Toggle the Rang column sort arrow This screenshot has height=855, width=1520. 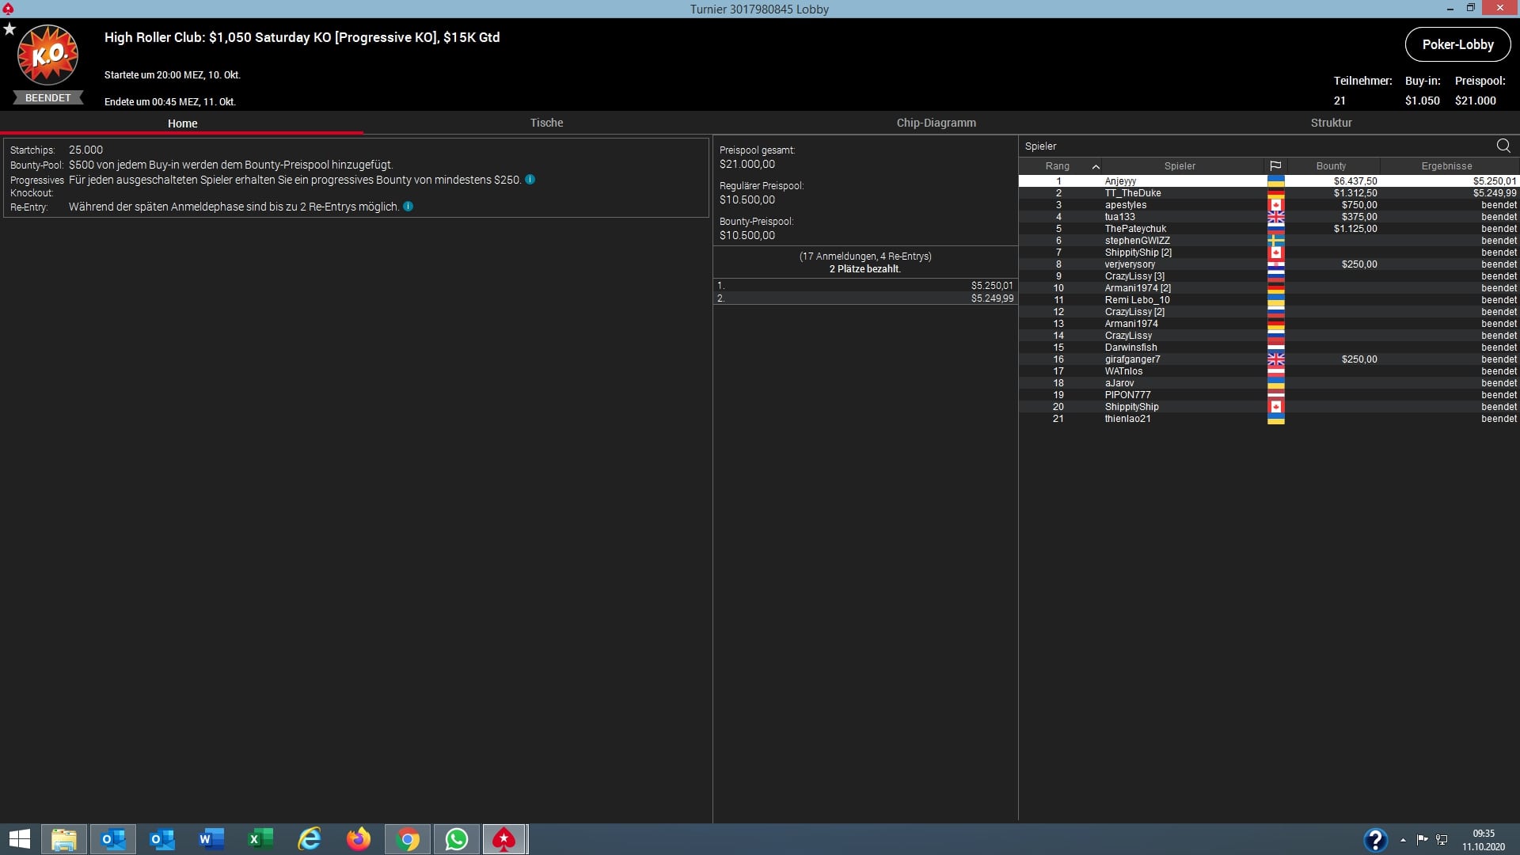pyautogui.click(x=1096, y=166)
